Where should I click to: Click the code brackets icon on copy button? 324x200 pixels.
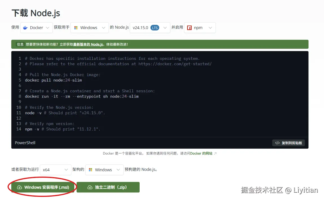(x=277, y=143)
